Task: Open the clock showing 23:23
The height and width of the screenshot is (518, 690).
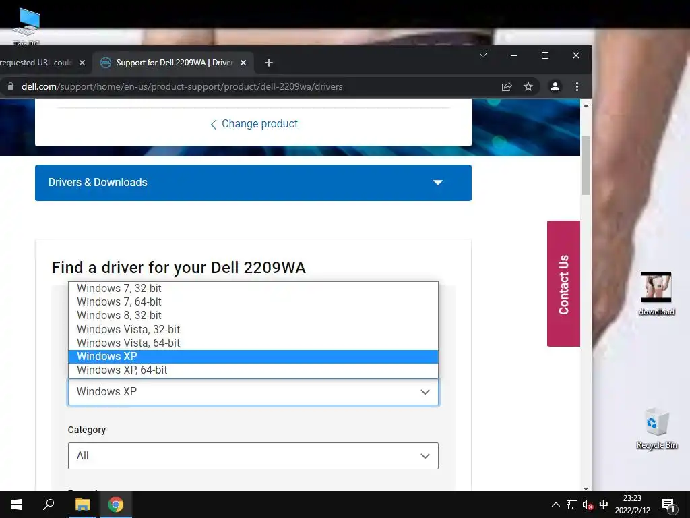Action: 632,505
